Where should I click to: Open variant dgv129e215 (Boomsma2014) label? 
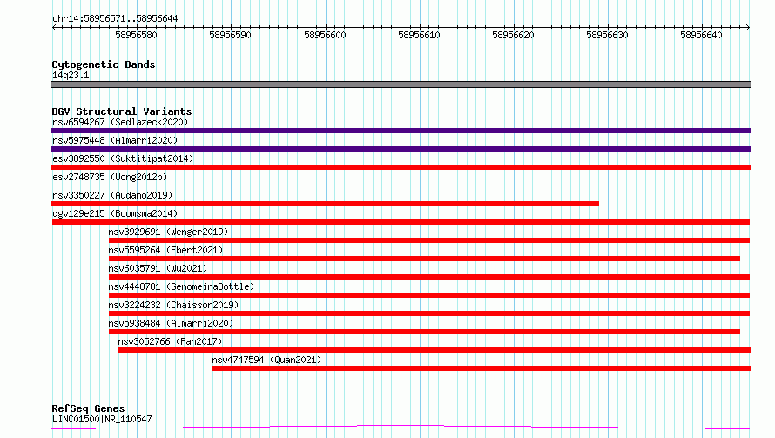pyautogui.click(x=115, y=213)
